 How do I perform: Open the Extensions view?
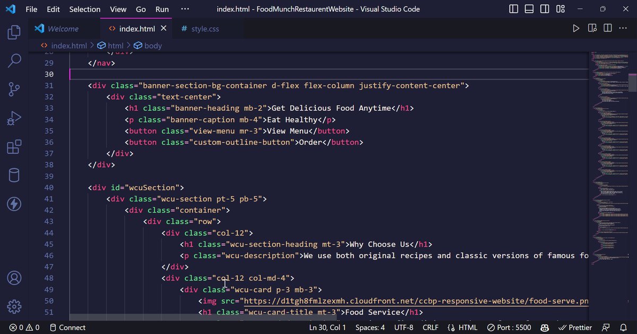(14, 147)
